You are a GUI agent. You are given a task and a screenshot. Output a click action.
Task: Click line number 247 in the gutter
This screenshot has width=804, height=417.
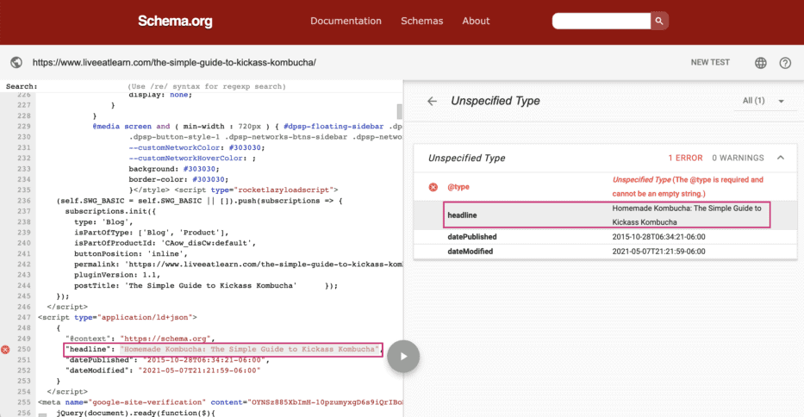coord(24,318)
